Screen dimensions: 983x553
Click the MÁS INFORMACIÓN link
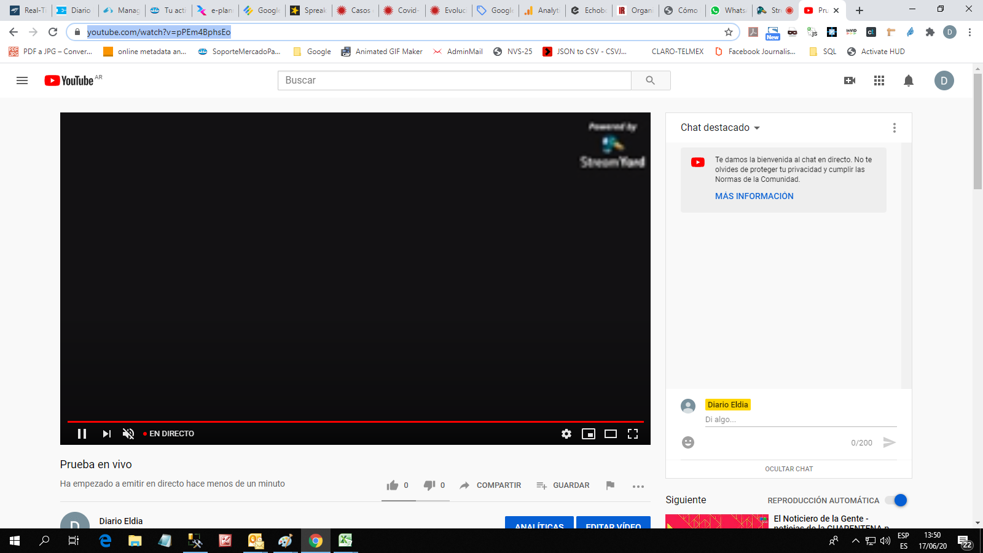(754, 196)
